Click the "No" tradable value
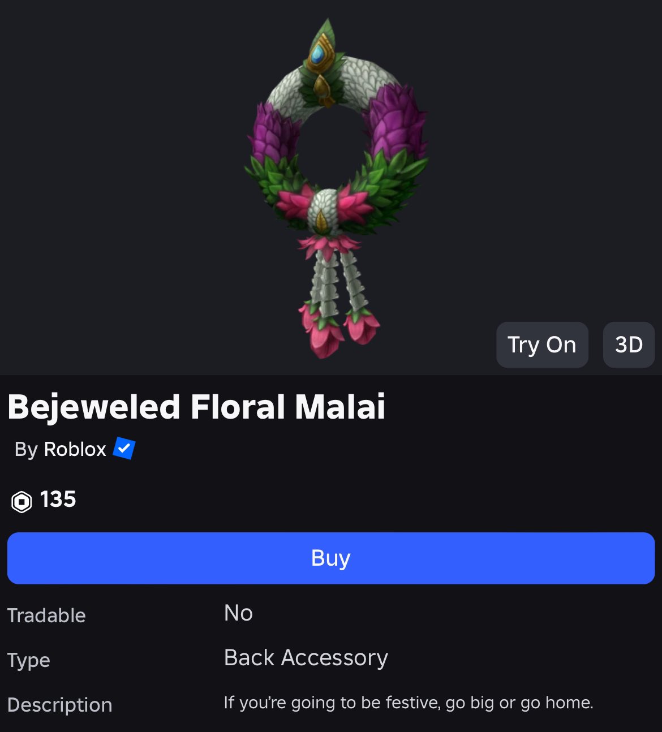The image size is (662, 732). click(x=238, y=613)
